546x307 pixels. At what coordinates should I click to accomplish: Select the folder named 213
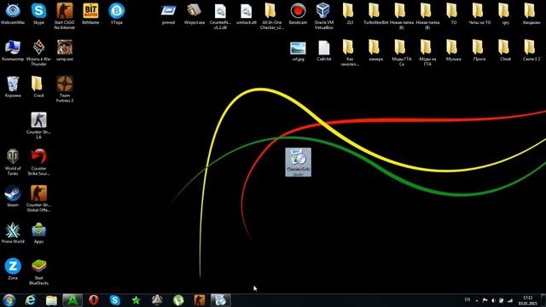click(x=350, y=14)
